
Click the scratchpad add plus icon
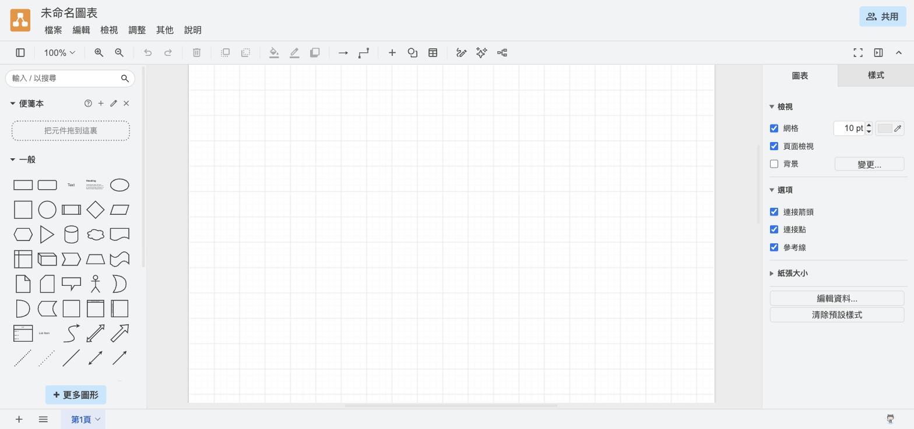101,104
